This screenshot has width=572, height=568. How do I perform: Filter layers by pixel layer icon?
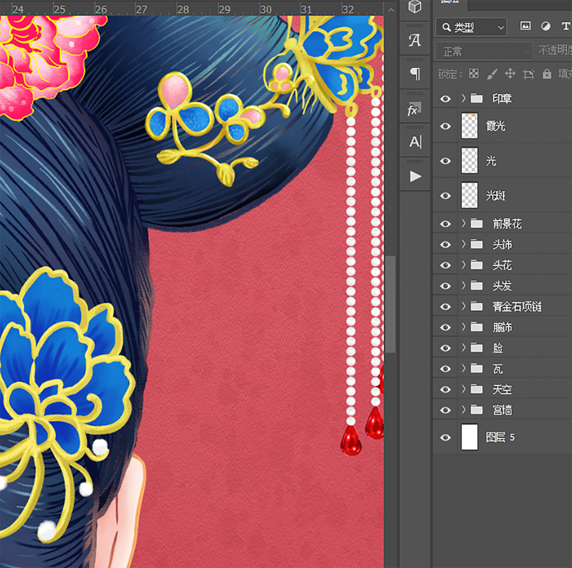pos(526,26)
